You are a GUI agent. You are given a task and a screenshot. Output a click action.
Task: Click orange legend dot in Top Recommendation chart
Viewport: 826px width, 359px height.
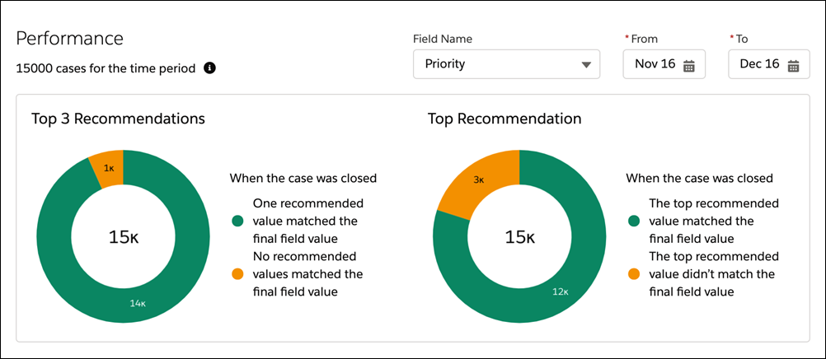[x=634, y=274]
